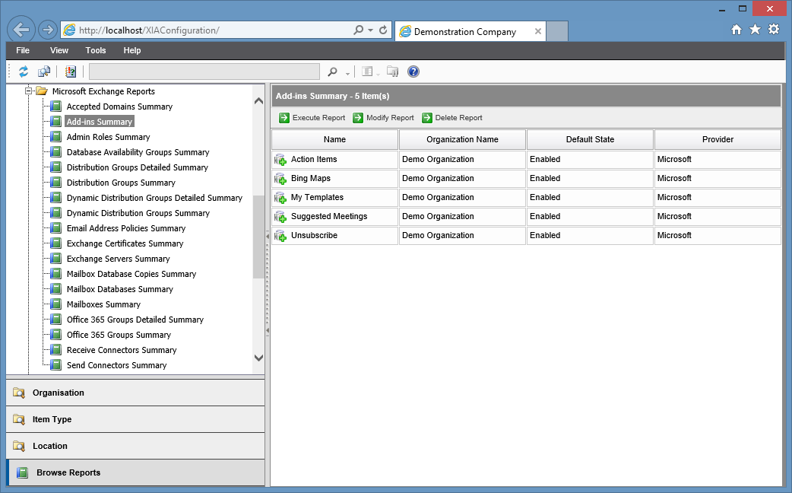The height and width of the screenshot is (493, 792).
Task: Open the browser Home icon
Action: (x=737, y=30)
